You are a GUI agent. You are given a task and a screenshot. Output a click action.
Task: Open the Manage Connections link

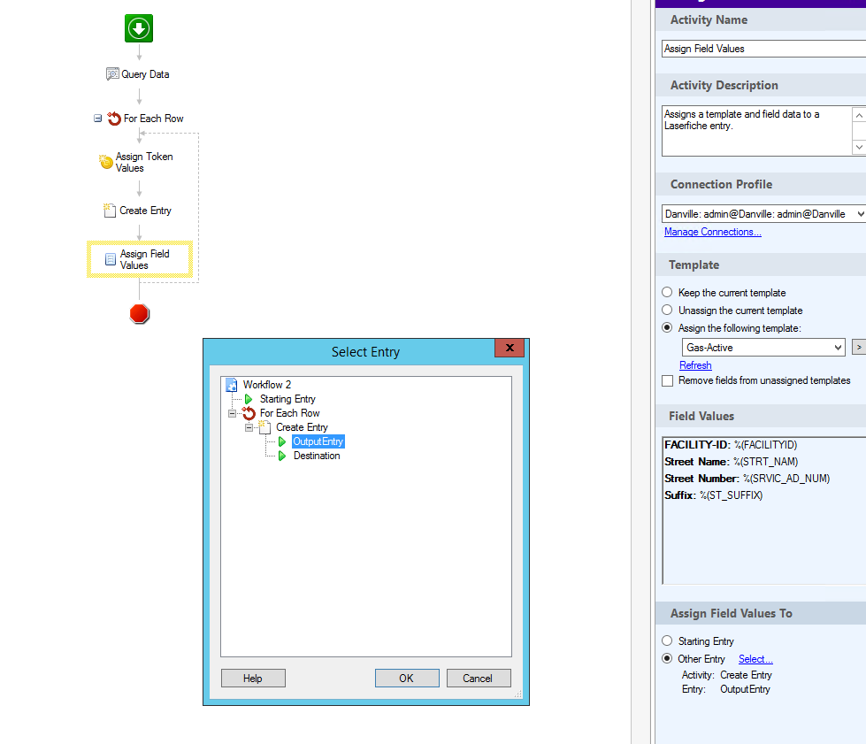click(712, 232)
